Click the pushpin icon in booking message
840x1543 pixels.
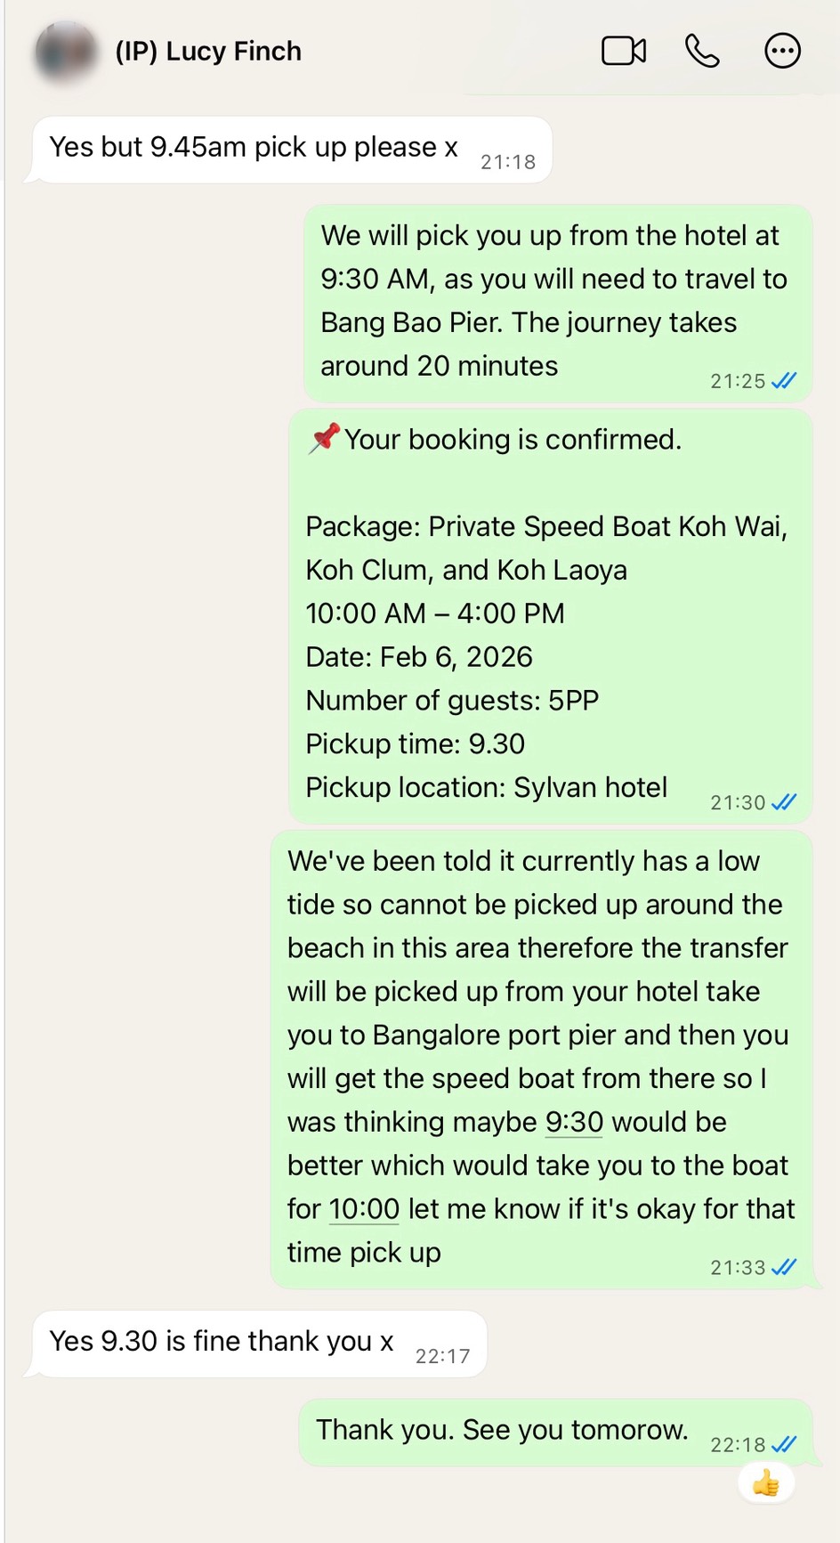point(324,438)
